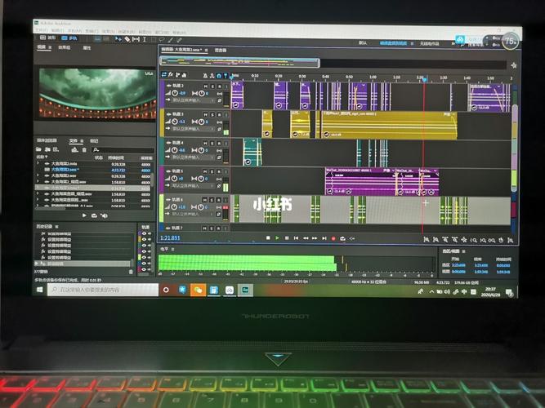Select the Razor tool in the top toolbar
Image resolution: width=545 pixels, height=408 pixels.
click(128, 38)
